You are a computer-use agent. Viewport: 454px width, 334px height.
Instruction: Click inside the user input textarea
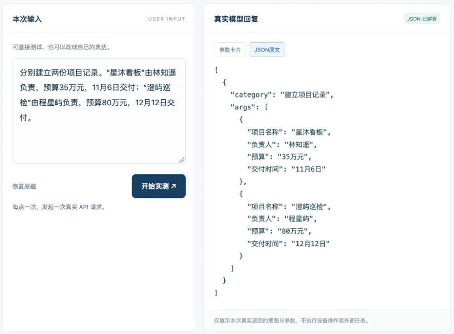click(x=99, y=111)
